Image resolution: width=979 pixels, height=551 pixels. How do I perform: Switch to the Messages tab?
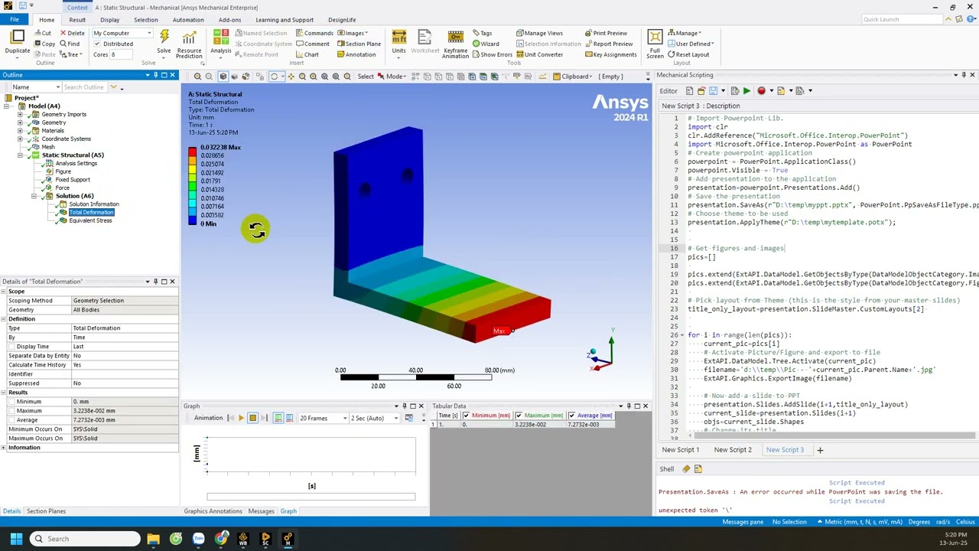tap(261, 511)
